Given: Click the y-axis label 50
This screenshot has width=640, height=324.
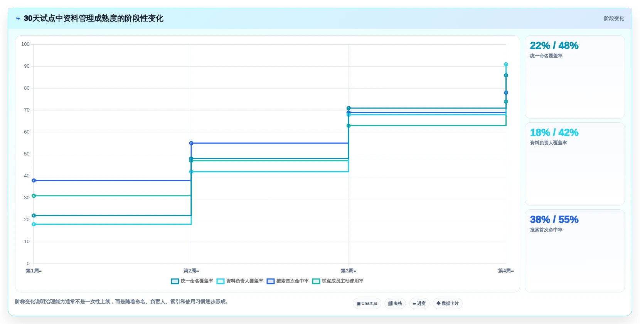Looking at the screenshot, I should coord(27,154).
